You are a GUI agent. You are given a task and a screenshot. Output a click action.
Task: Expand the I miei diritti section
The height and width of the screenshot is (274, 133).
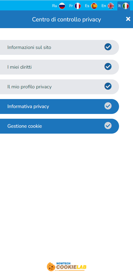(x=60, y=67)
